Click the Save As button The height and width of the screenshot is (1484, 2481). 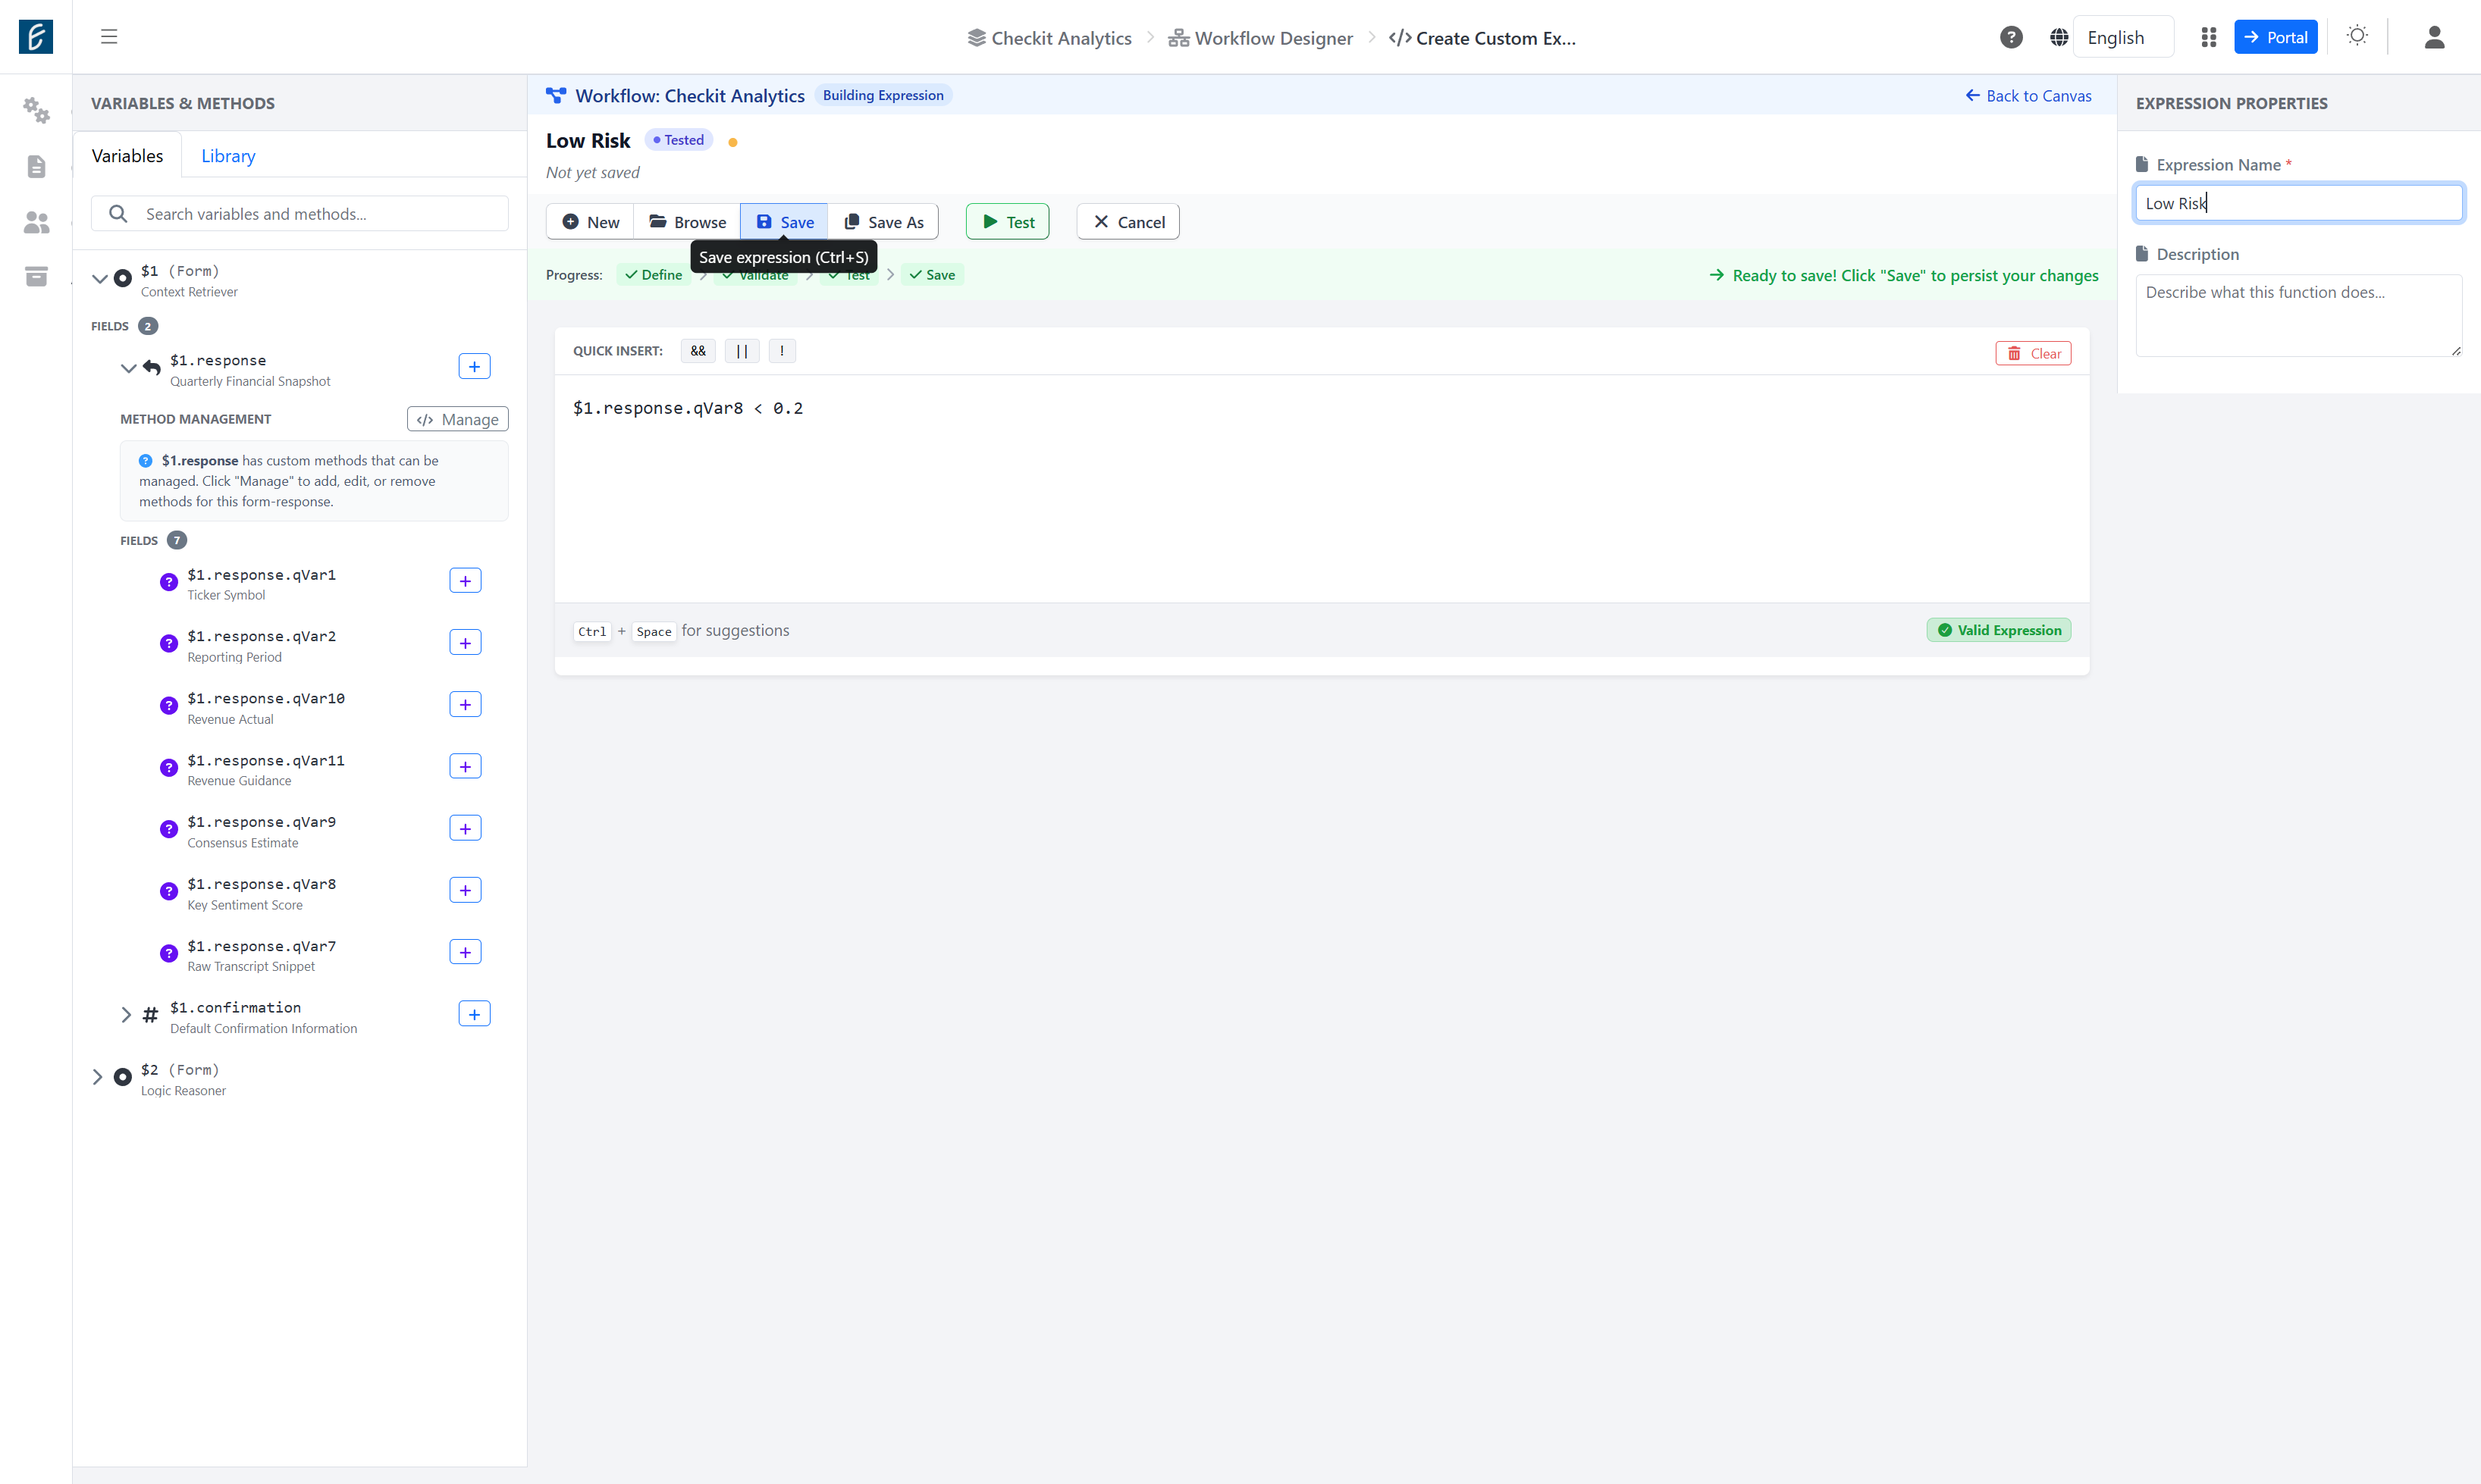883,222
